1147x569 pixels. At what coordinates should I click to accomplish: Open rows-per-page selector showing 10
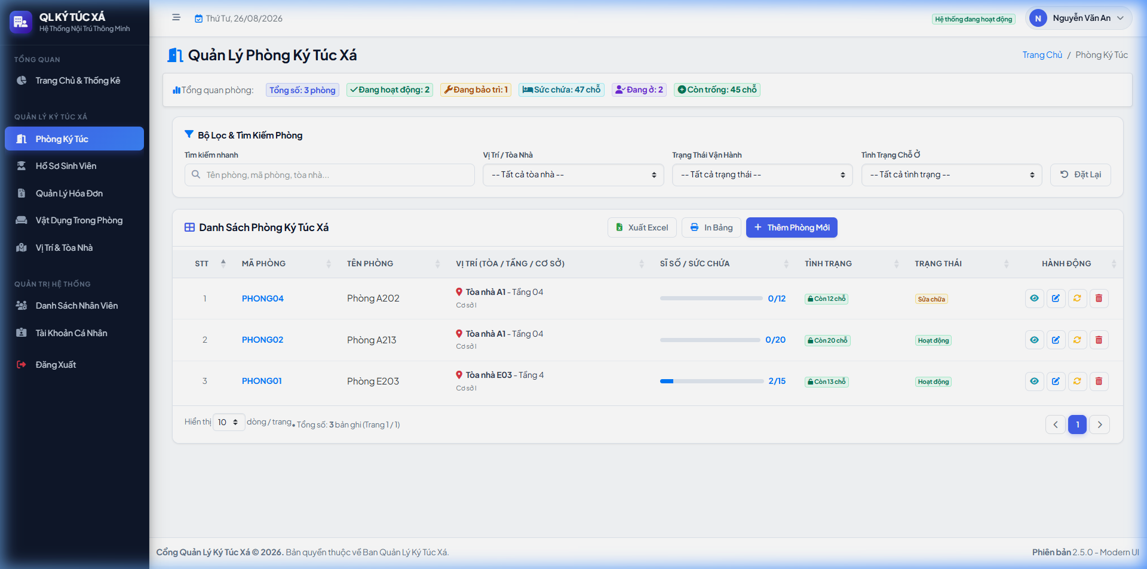tap(229, 422)
